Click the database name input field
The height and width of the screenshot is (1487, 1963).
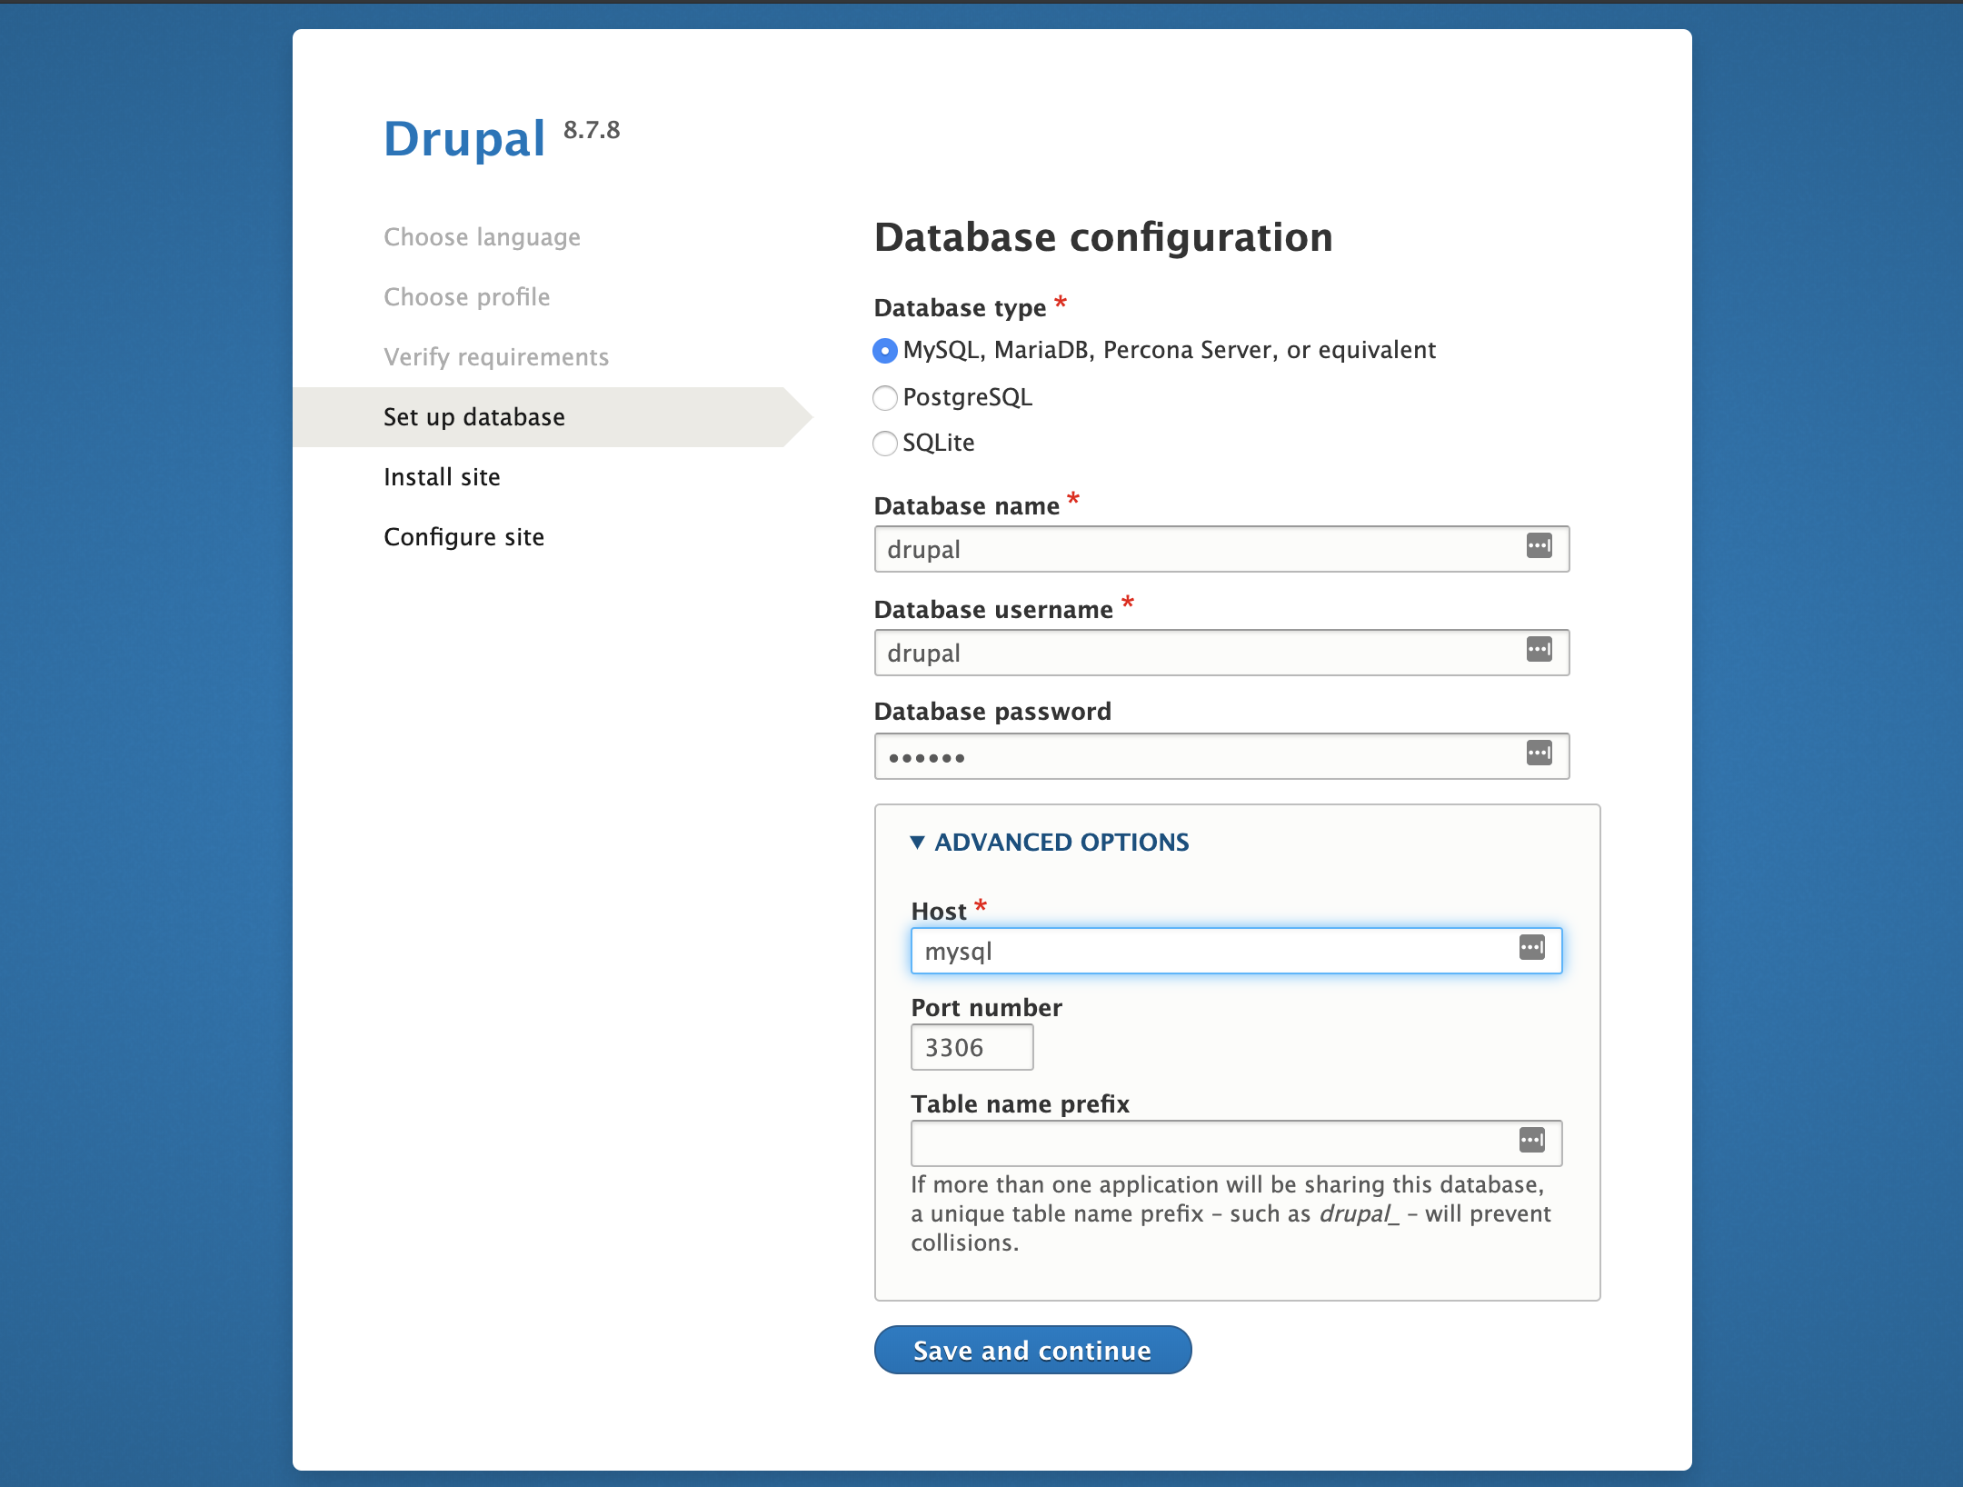pos(1222,548)
